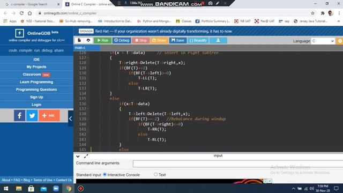The width and height of the screenshot is (343, 193).
Task: Open the Contact Us footer link
Action: point(64,180)
